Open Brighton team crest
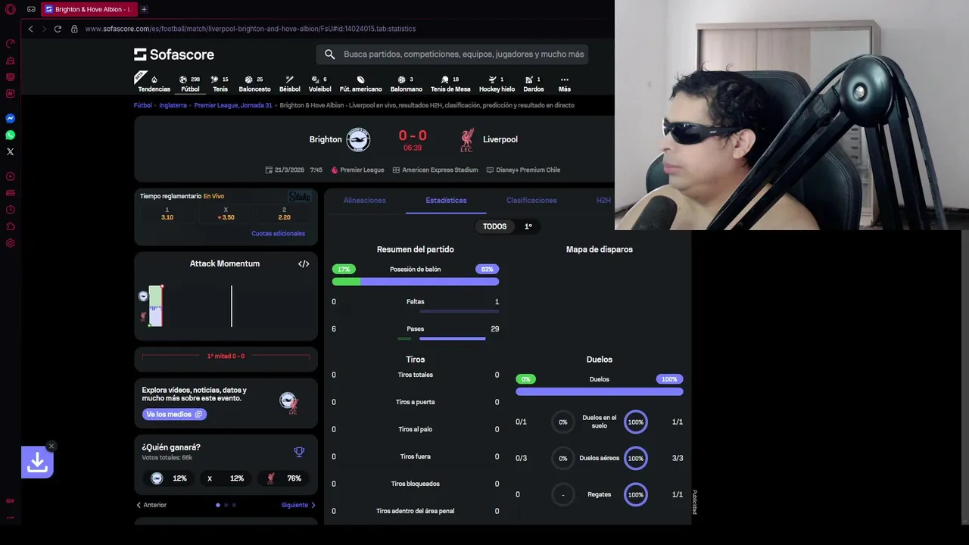The height and width of the screenshot is (545, 969). pyautogui.click(x=358, y=139)
